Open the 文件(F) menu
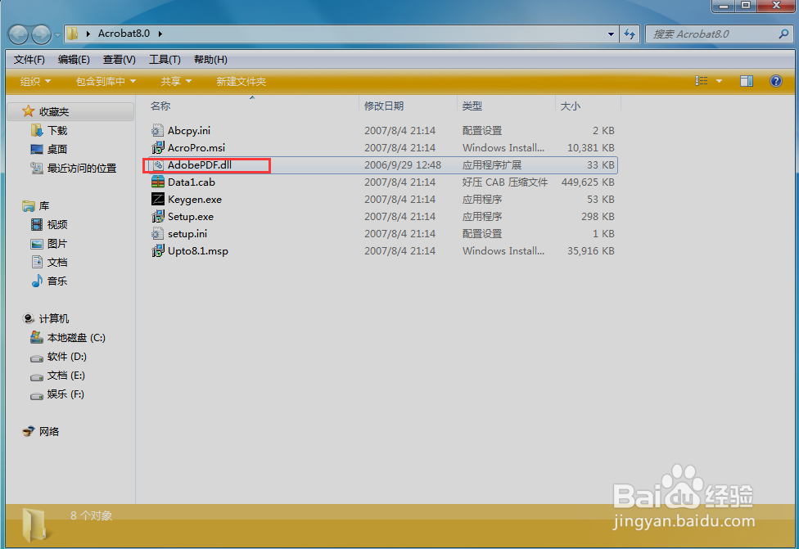Viewport: 799px width, 549px height. tap(29, 60)
